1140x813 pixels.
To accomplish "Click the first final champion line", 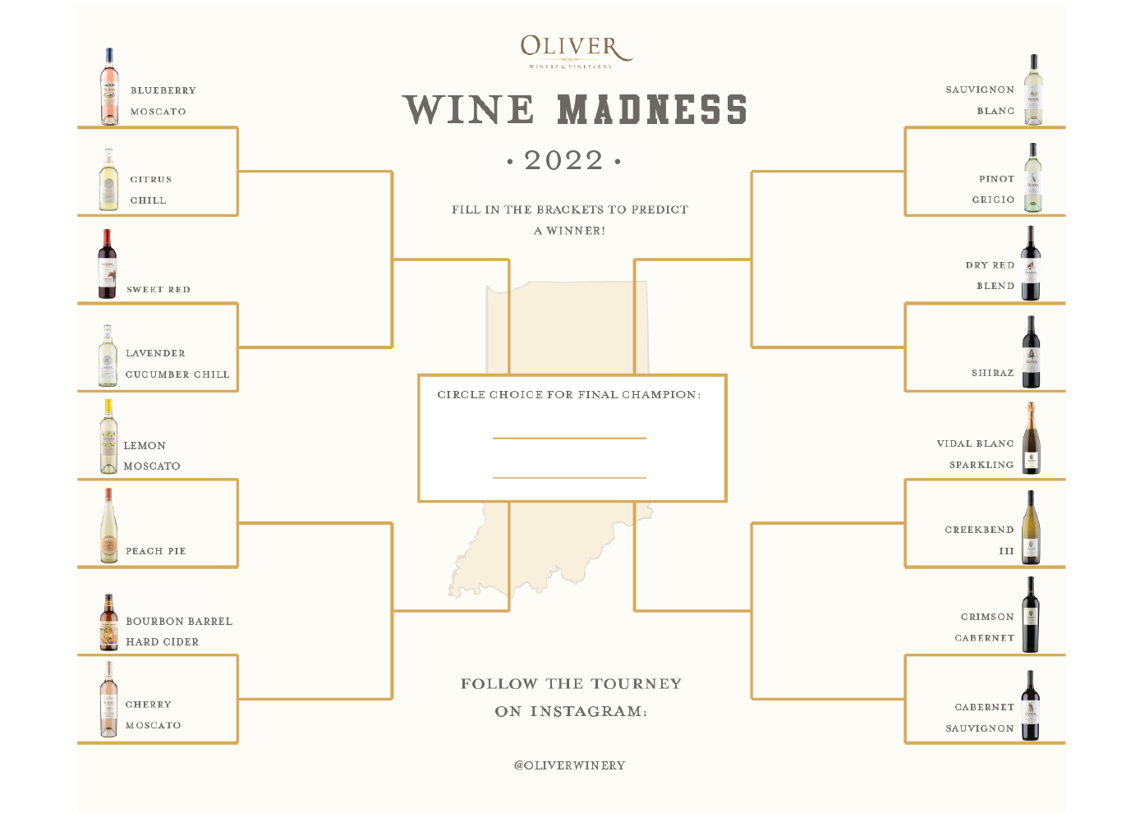I will click(x=569, y=437).
